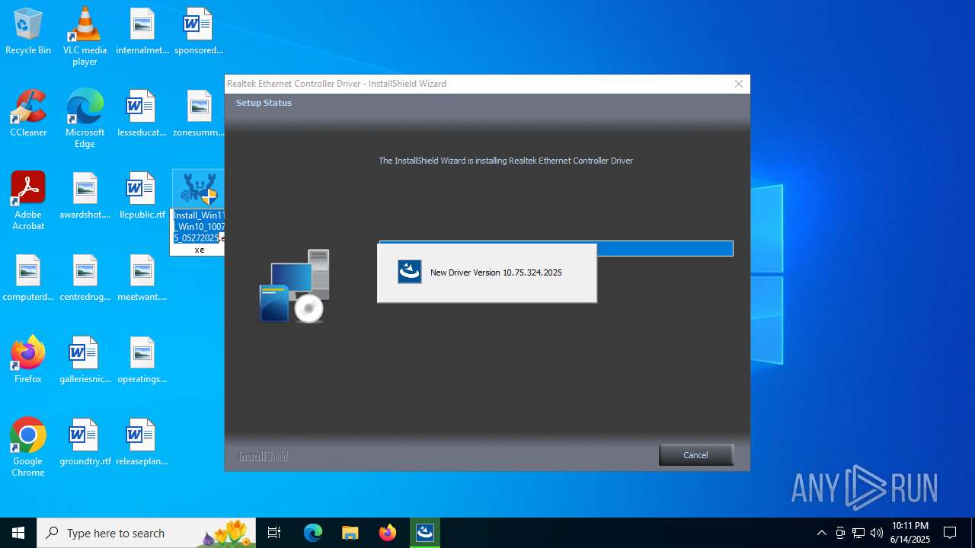Select galleriesnic... Word document icon
975x548 pixels.
(85, 361)
